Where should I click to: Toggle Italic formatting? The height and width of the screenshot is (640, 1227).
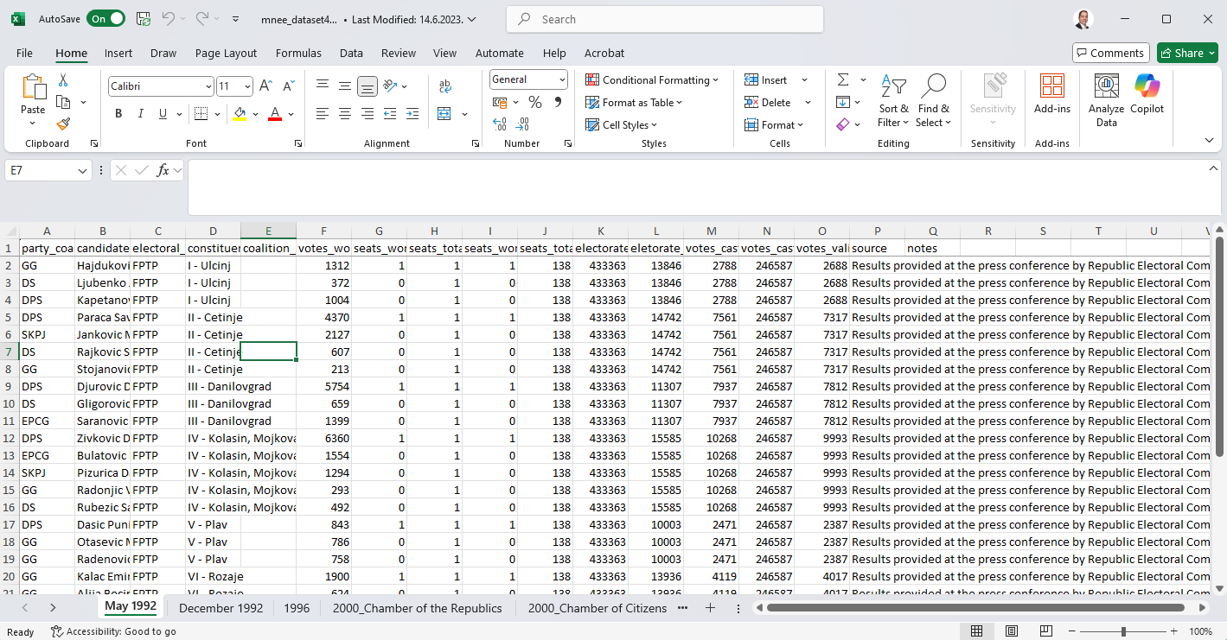(142, 114)
